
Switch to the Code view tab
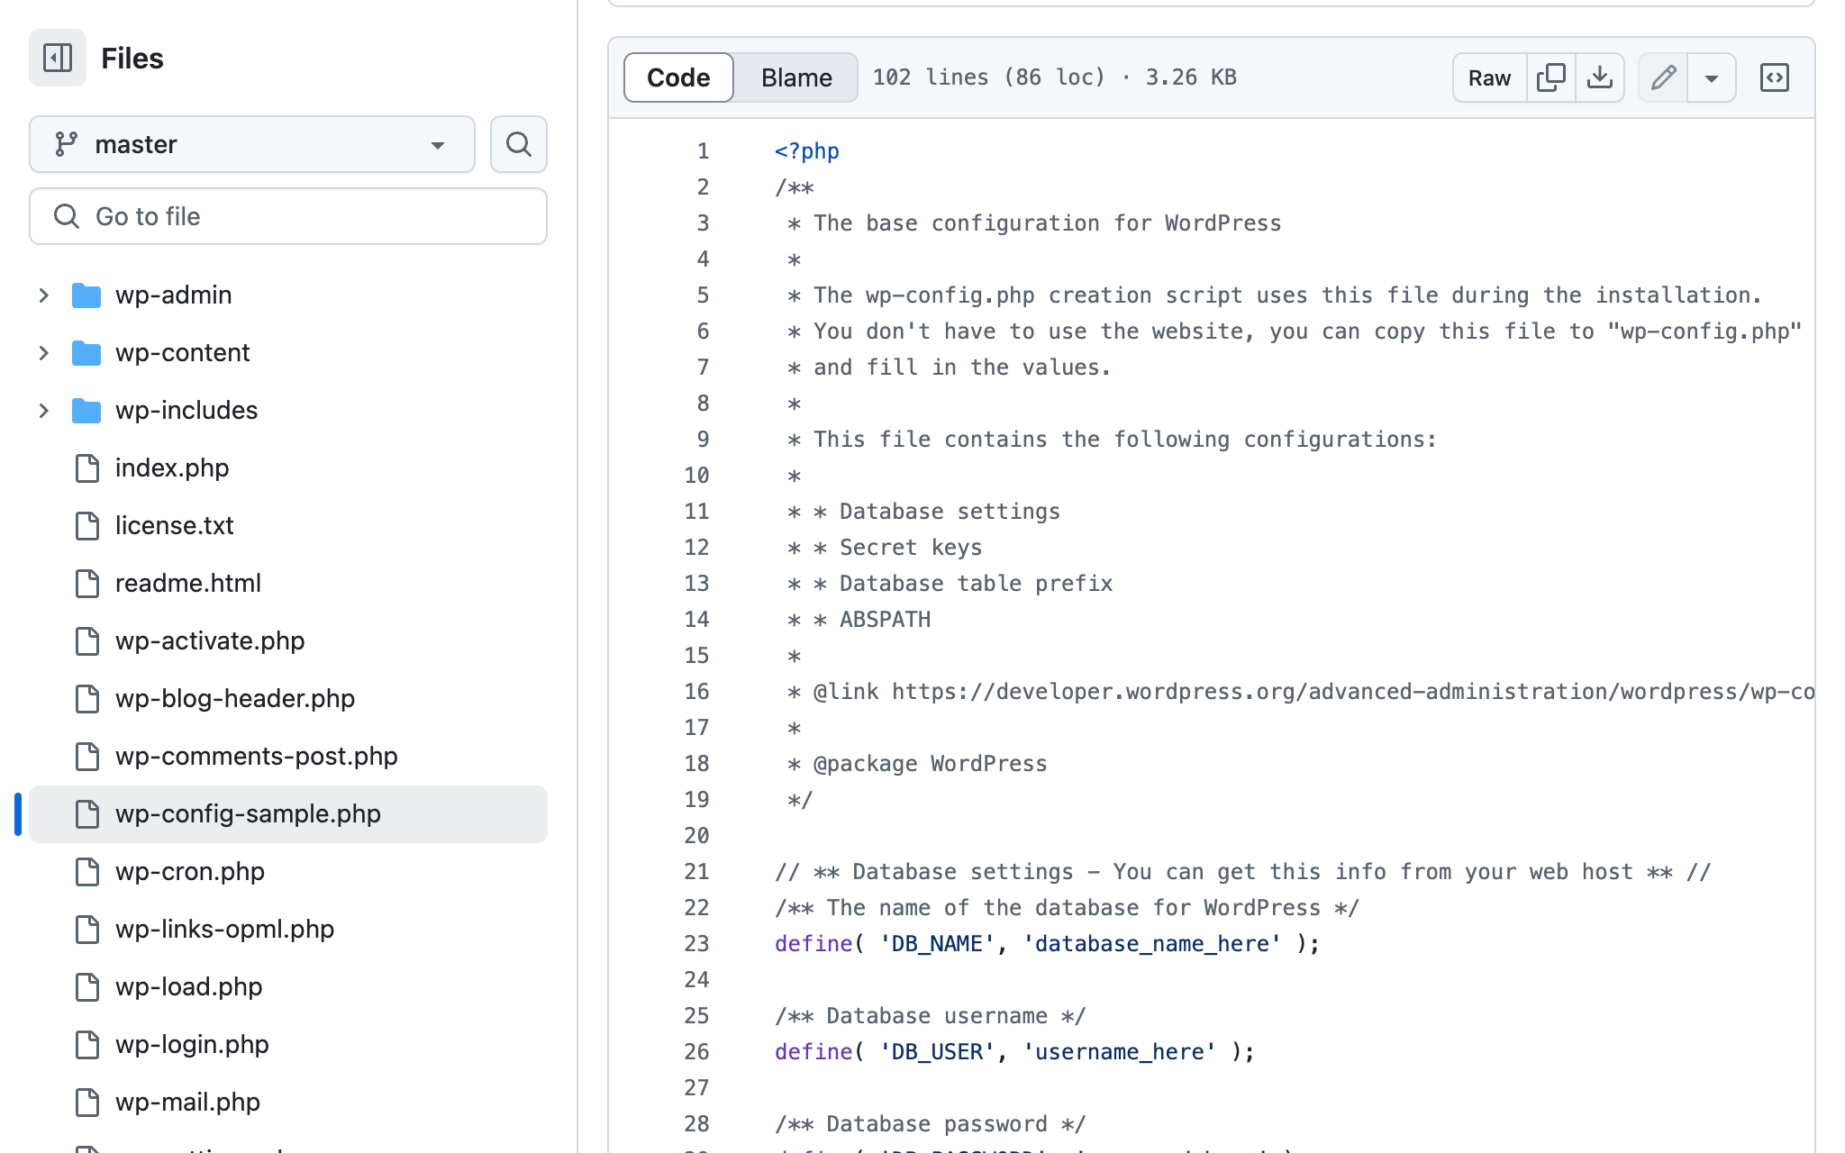tap(678, 77)
